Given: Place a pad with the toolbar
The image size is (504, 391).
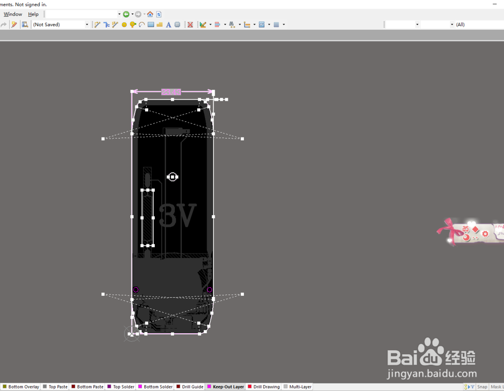Looking at the screenshot, I should click(124, 24).
